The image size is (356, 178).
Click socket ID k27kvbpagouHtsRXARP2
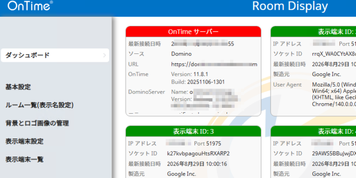coord(198,153)
